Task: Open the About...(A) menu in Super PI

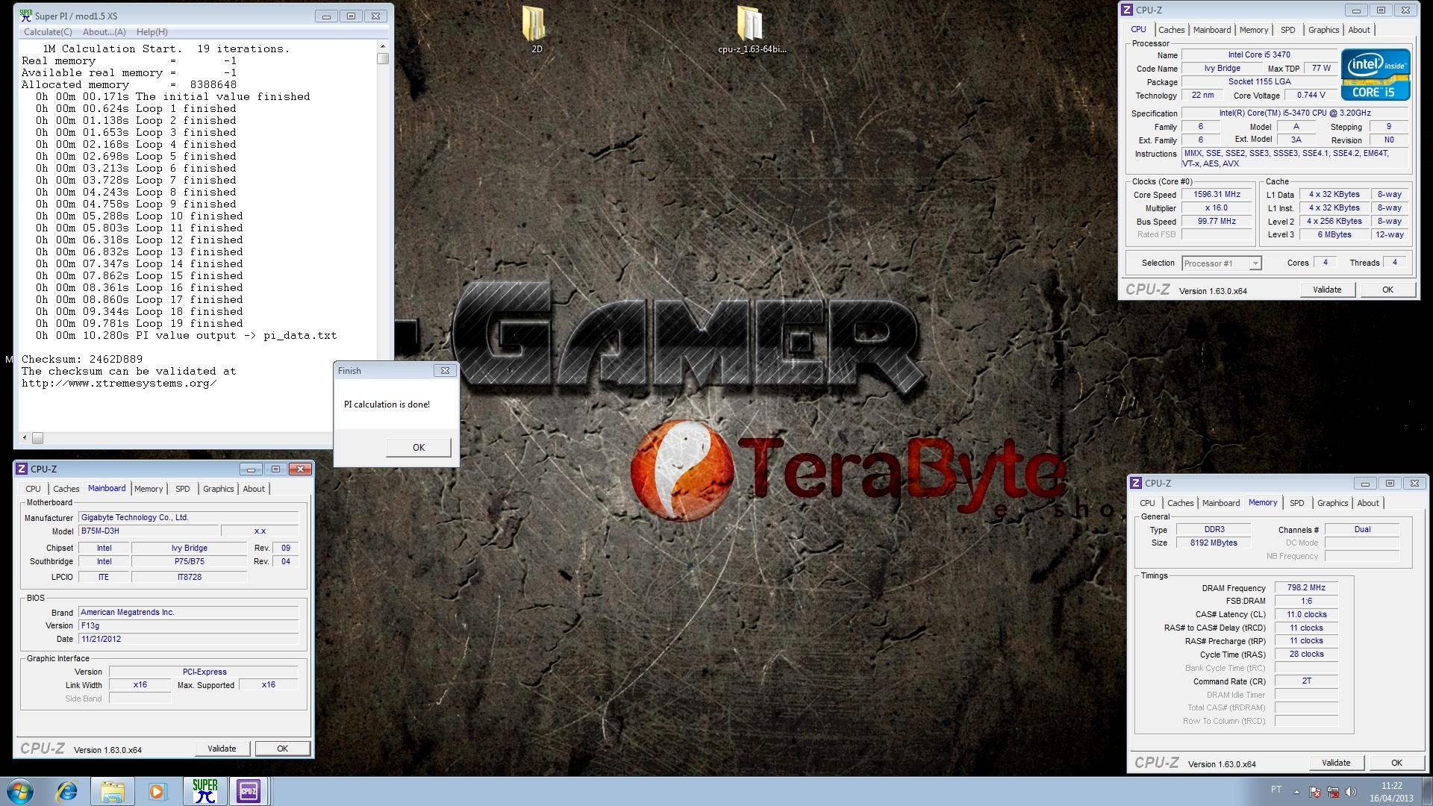Action: (x=104, y=32)
